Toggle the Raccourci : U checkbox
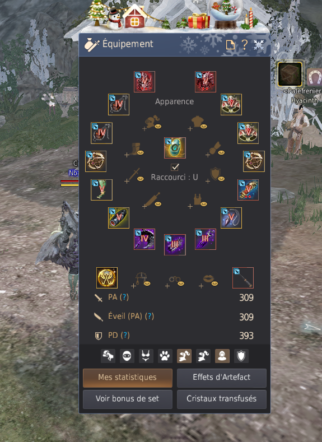Image resolution: width=322 pixels, height=442 pixels. pyautogui.click(x=175, y=167)
